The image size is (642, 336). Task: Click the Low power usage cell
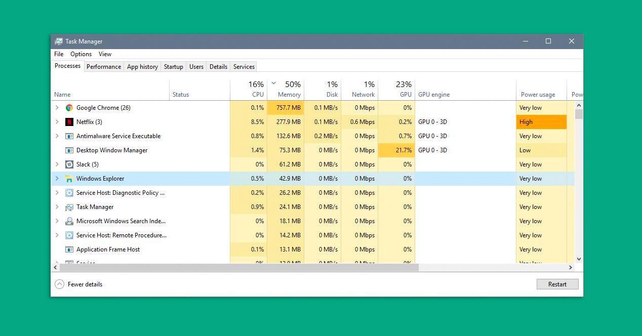point(541,150)
